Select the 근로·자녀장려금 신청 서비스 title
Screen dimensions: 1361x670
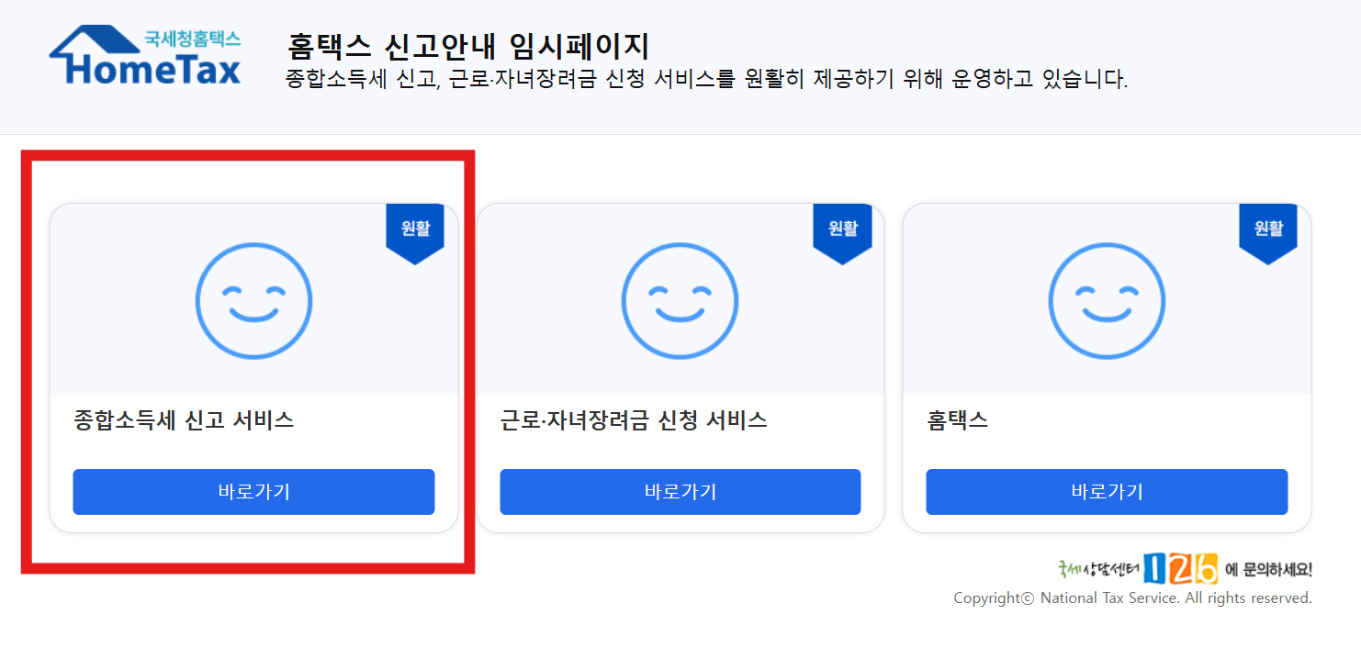point(634,418)
